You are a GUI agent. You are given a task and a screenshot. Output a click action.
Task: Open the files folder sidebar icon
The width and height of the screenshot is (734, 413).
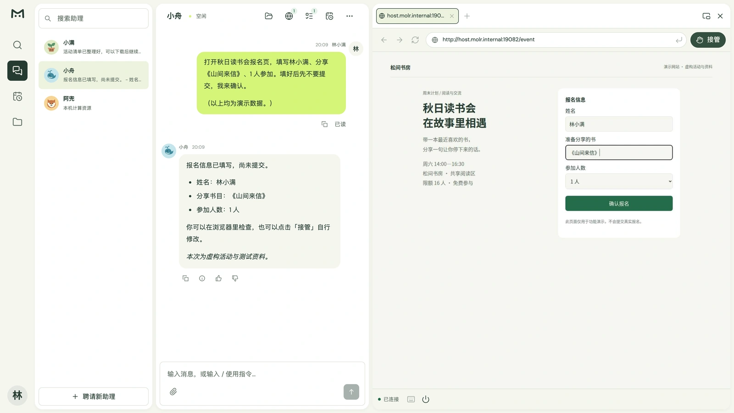17,122
